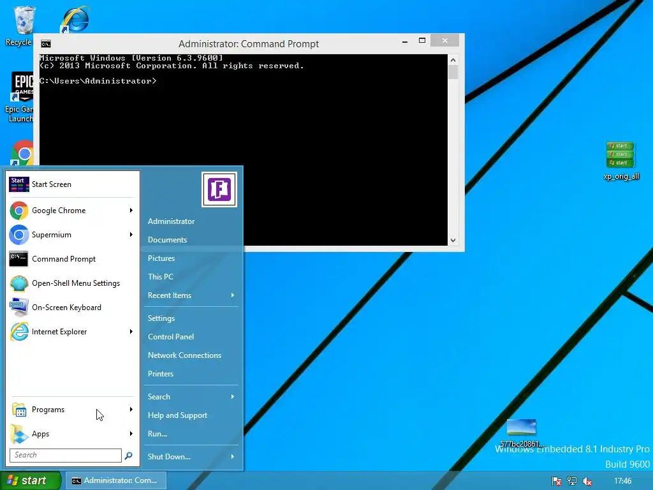Expand the Programs submenu arrow

(131, 410)
